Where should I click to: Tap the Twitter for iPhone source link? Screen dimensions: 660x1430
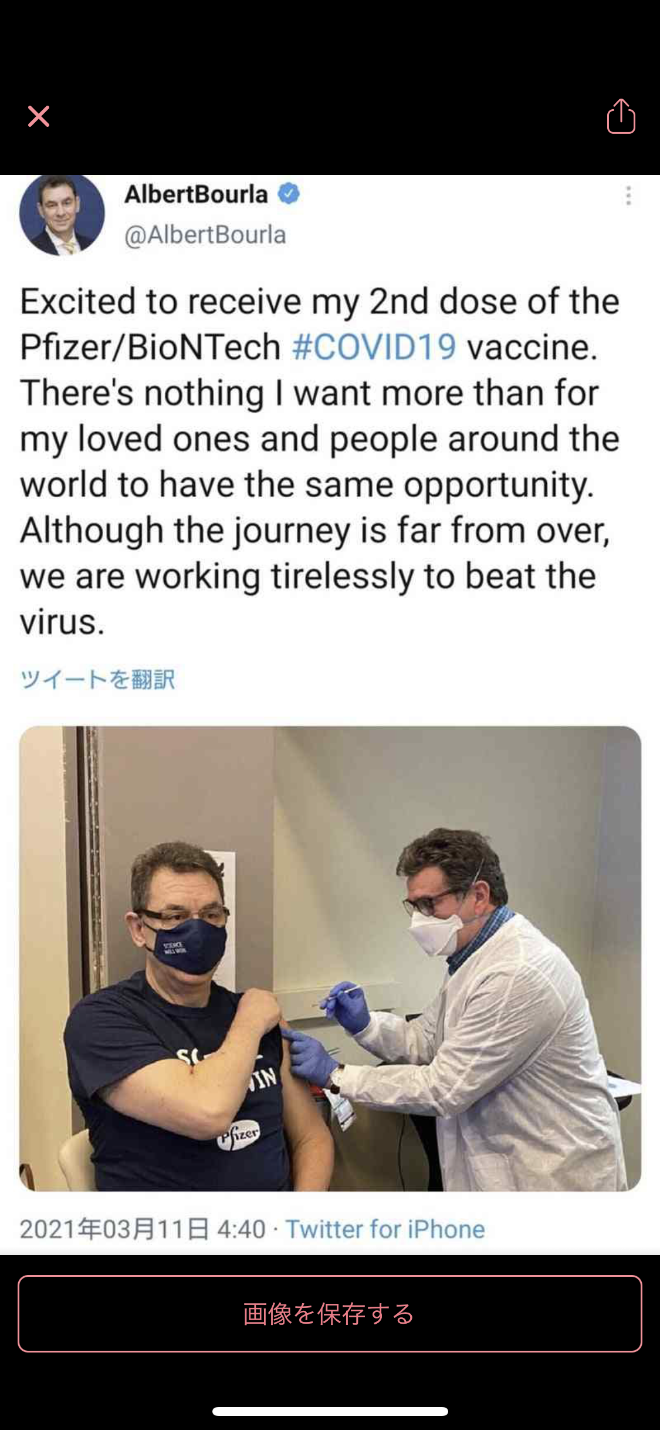(385, 1229)
